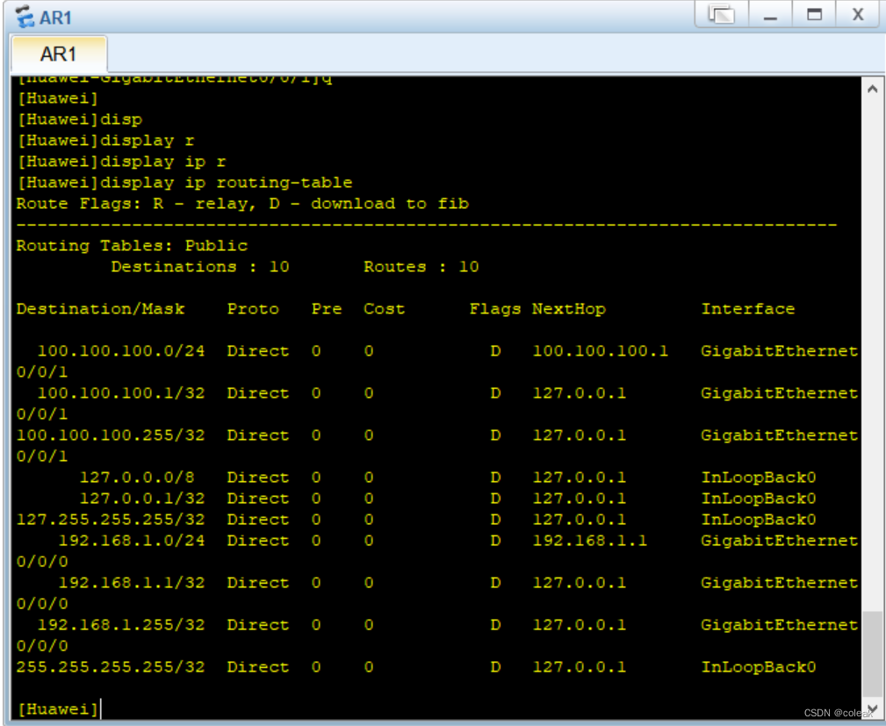
Task: Click the 'Routing Tables: Public' line
Action: coord(132,246)
